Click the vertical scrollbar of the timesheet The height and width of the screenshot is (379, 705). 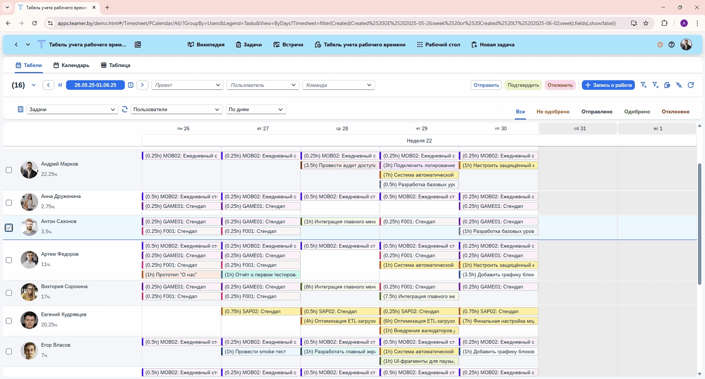[699, 224]
